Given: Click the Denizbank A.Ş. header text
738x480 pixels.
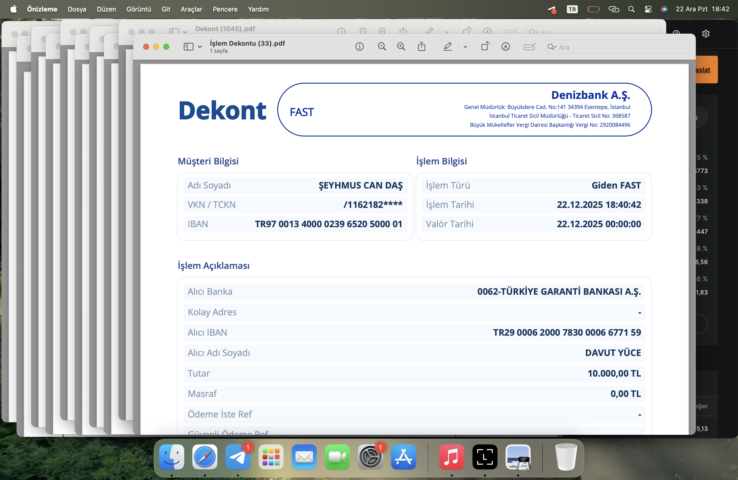Looking at the screenshot, I should click(x=590, y=95).
